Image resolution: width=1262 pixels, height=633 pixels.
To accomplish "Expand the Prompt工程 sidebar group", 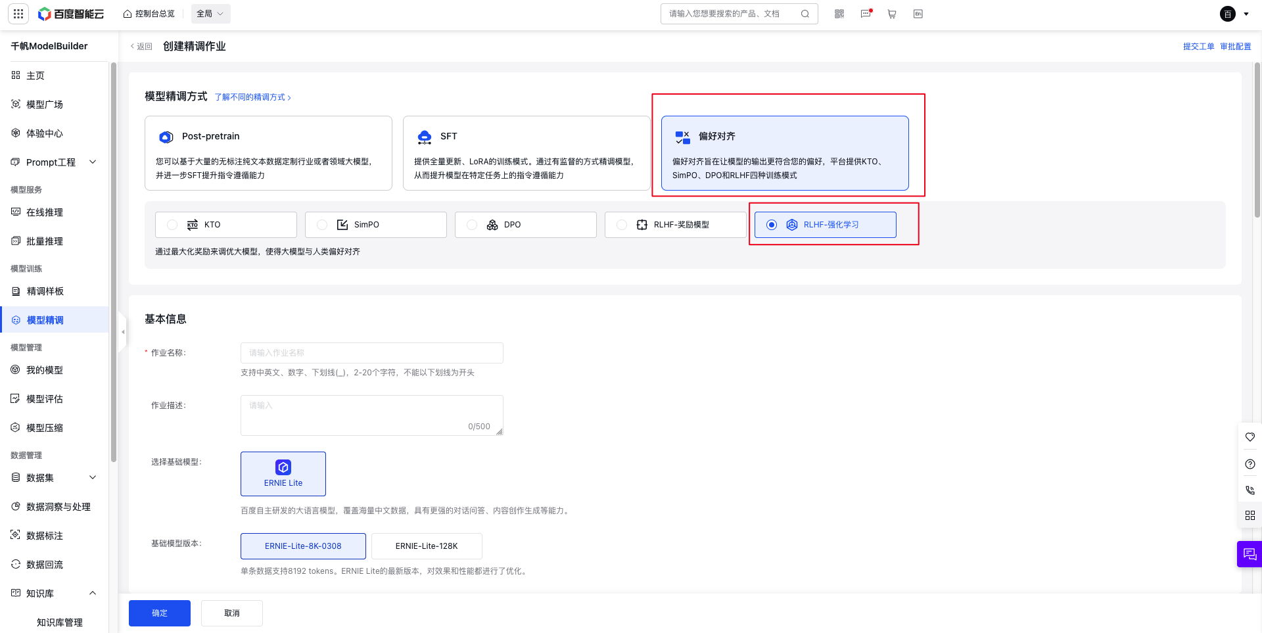I will tap(93, 162).
